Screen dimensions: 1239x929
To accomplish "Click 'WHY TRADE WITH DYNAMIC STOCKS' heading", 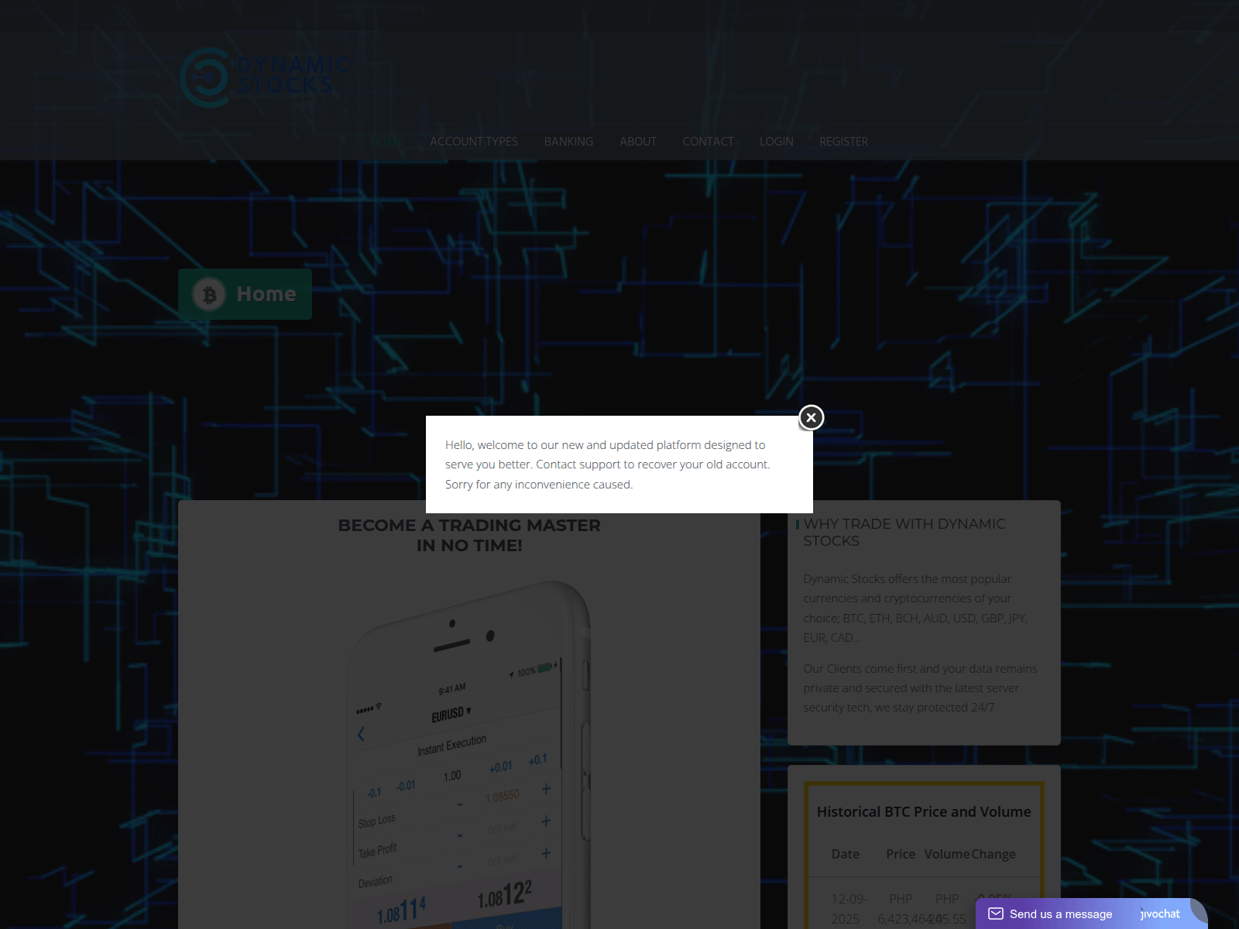I will (904, 533).
